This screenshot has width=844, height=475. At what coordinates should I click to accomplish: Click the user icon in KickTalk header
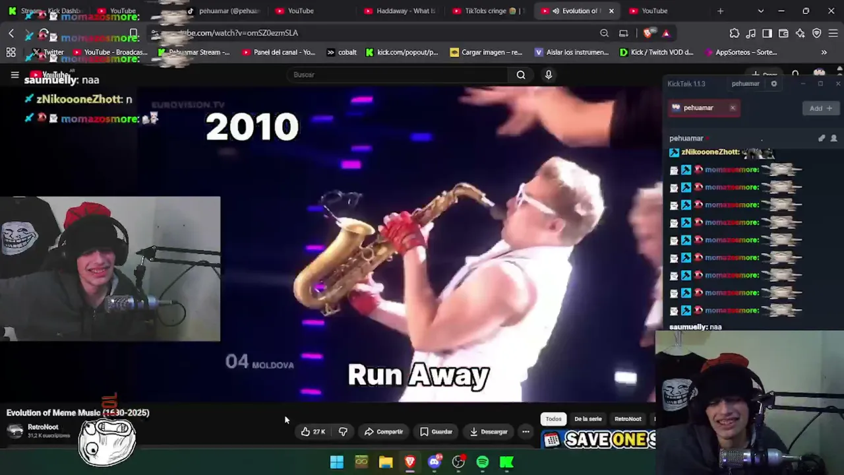point(833,139)
